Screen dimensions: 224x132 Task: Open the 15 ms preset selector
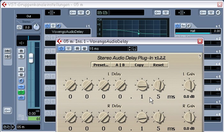(108, 49)
